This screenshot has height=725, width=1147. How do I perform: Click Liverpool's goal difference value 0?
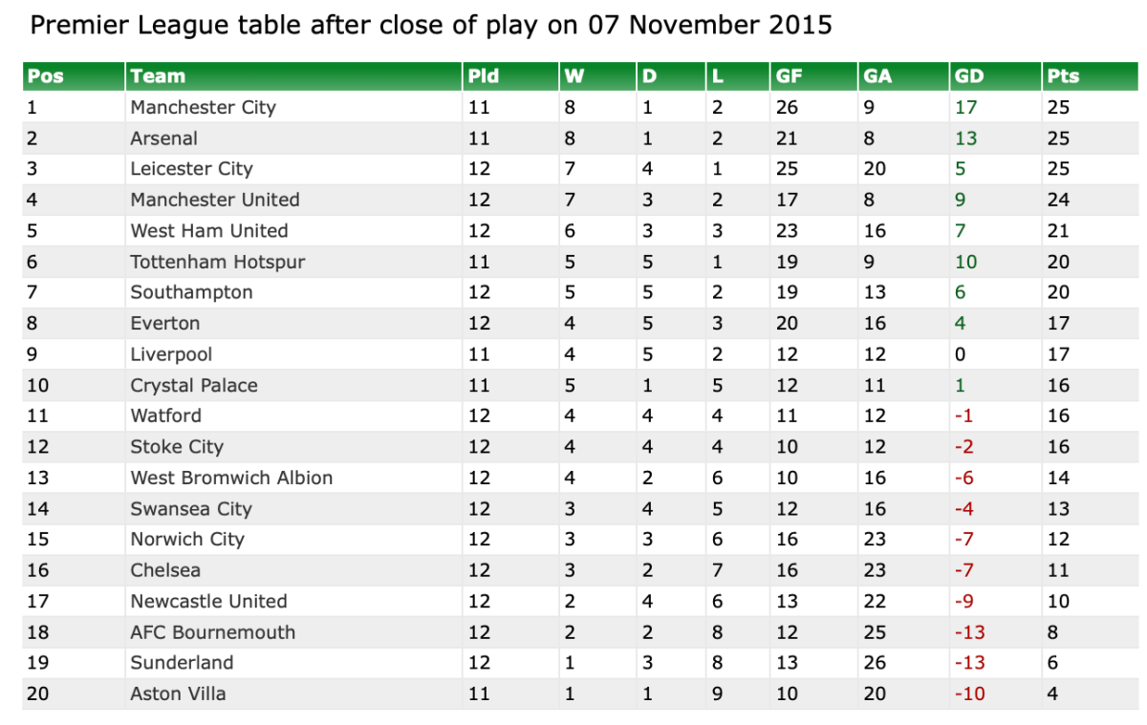(x=960, y=354)
